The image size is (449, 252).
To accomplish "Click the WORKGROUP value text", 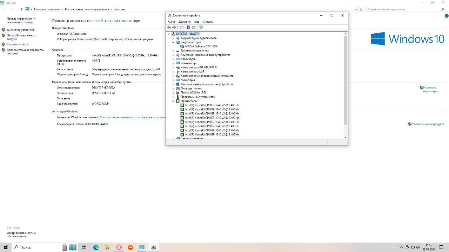I will pos(100,104).
